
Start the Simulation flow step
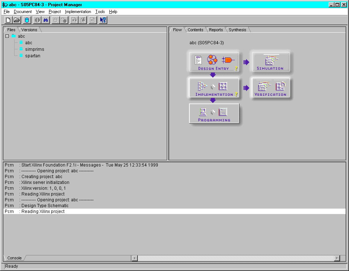(270, 62)
